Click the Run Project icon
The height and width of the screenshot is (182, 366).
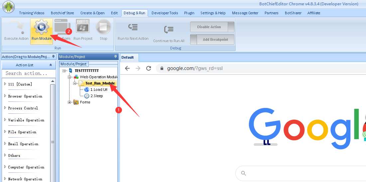pos(83,27)
